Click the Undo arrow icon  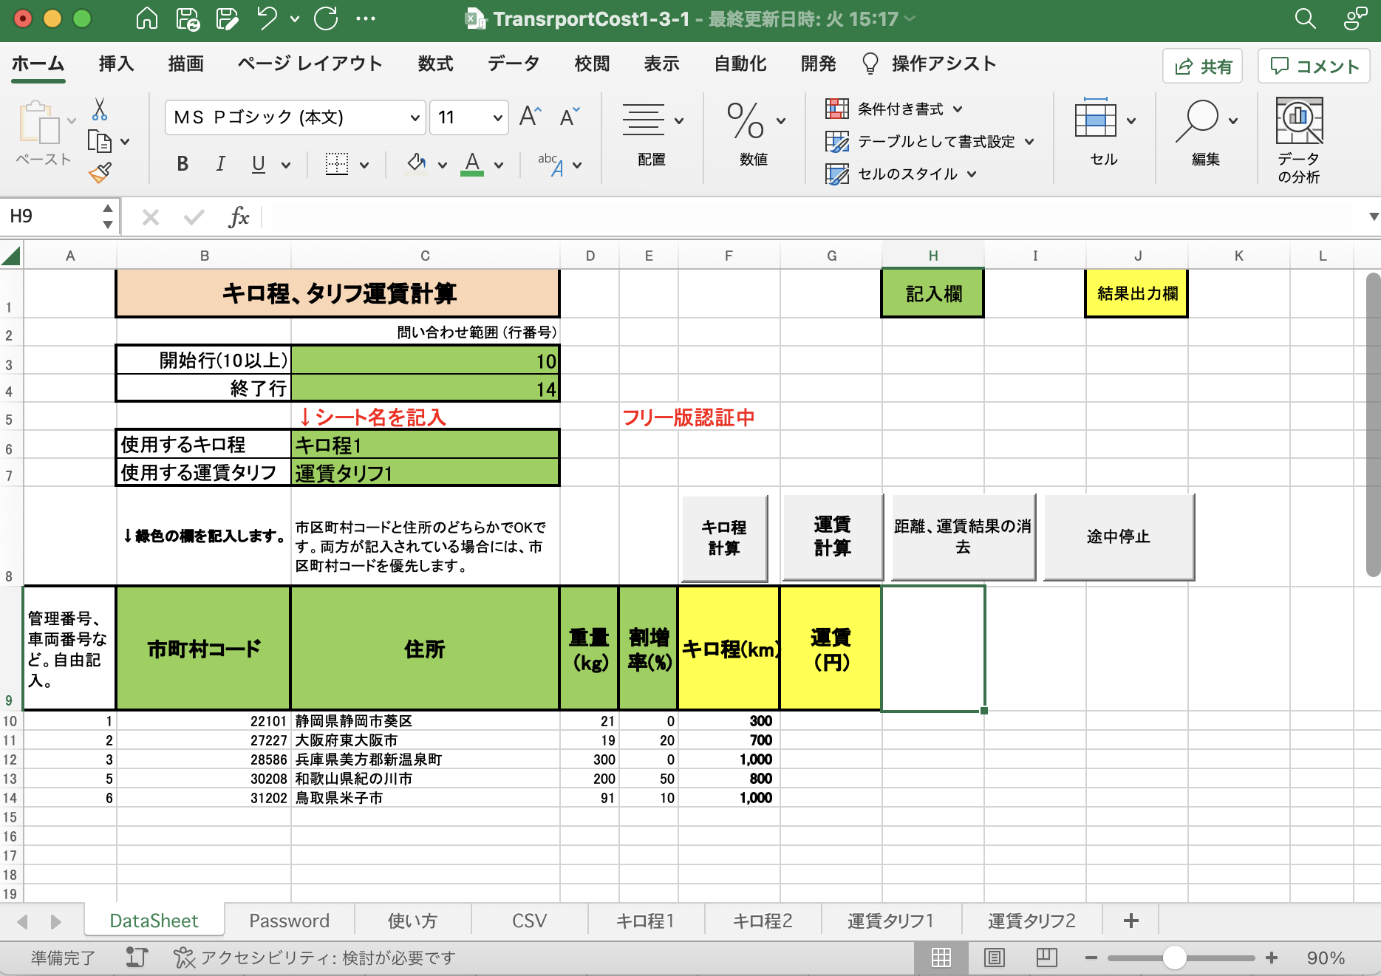pos(267,18)
